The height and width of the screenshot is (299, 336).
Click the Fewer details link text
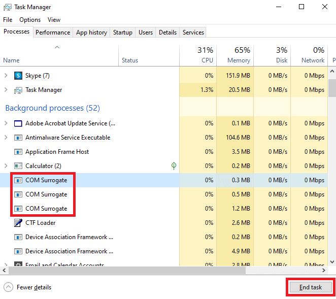34,287
